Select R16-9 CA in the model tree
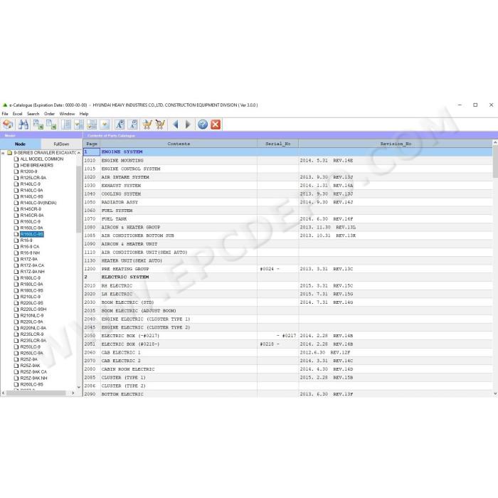 (30, 246)
